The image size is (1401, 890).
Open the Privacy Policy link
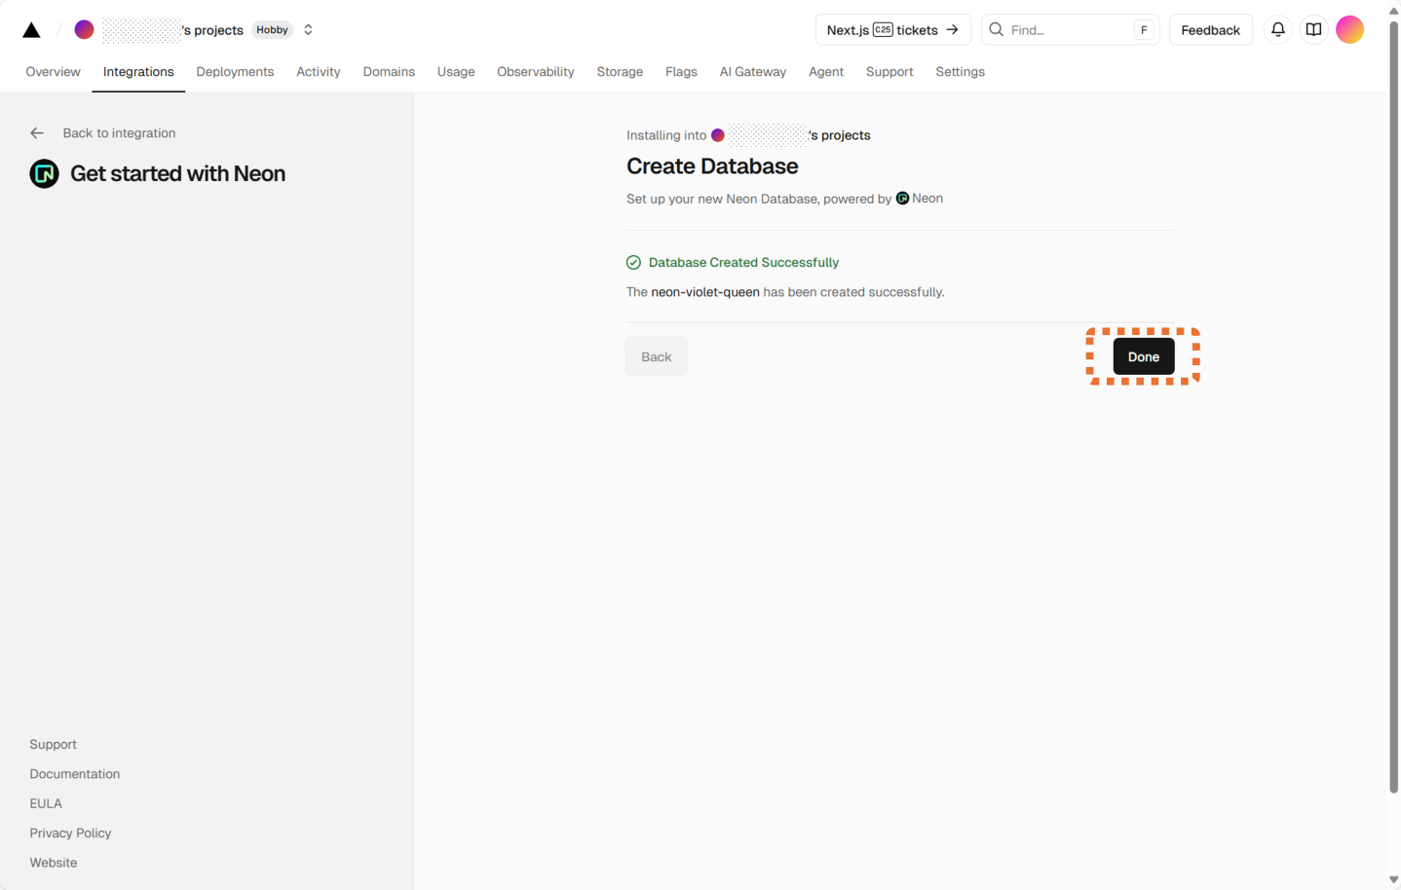click(70, 834)
